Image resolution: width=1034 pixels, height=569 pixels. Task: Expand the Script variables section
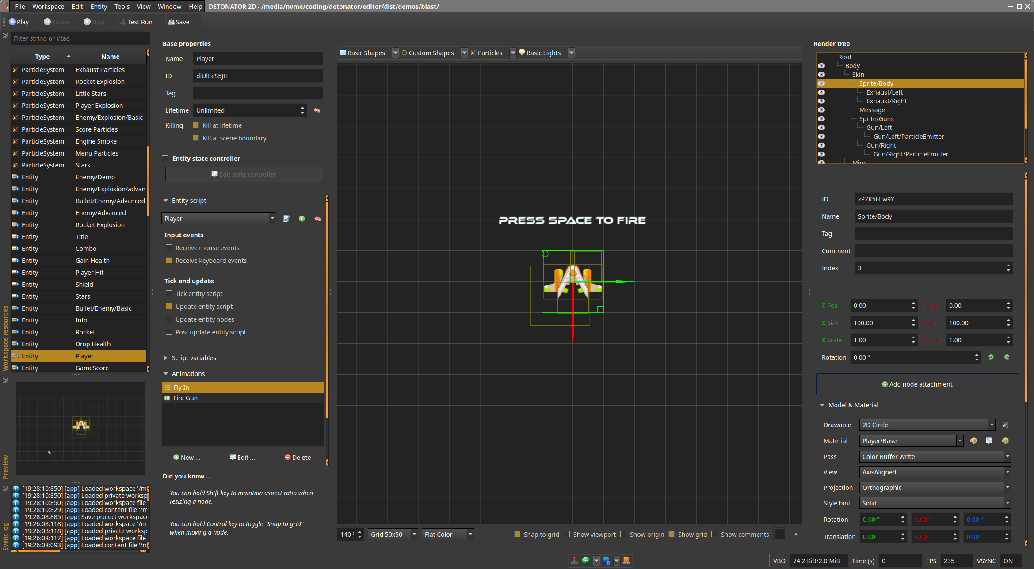coord(166,358)
